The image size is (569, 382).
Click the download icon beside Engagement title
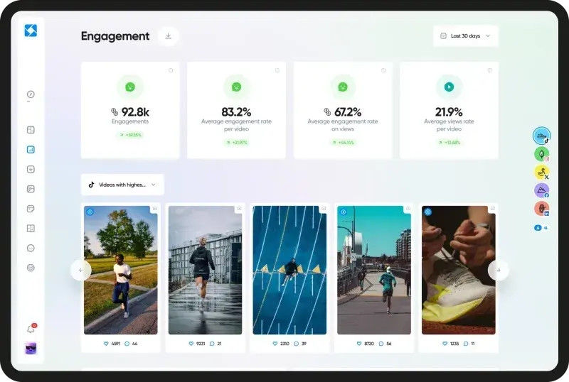169,36
